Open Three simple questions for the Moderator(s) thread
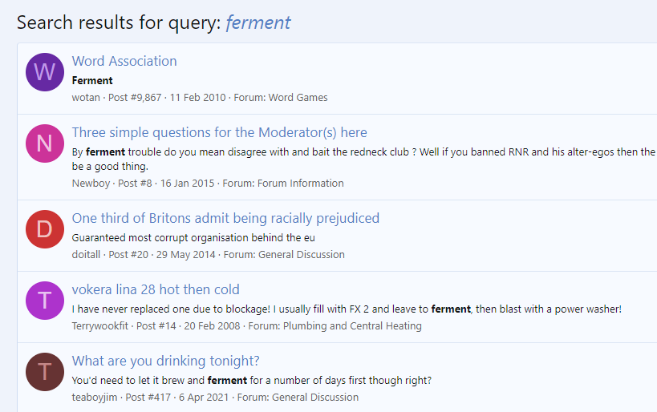This screenshot has width=657, height=412. pyautogui.click(x=219, y=132)
